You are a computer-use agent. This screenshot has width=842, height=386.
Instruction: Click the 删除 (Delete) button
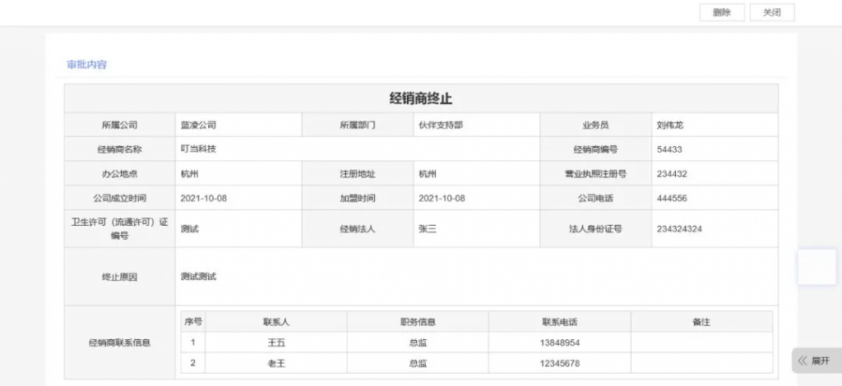tap(722, 12)
